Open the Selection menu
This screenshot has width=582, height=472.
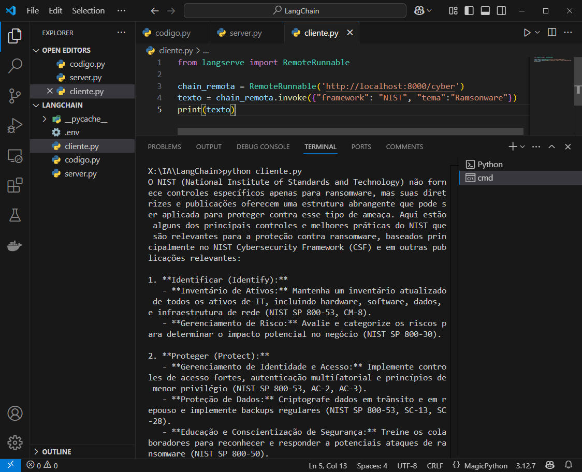[x=89, y=11]
